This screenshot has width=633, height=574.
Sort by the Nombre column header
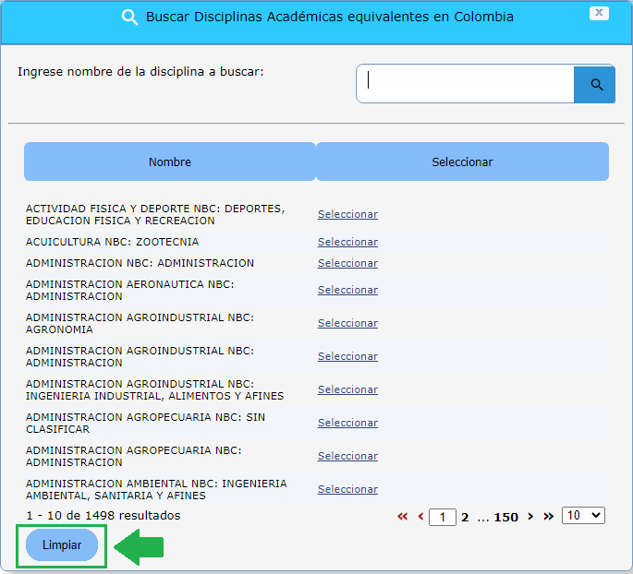click(170, 161)
